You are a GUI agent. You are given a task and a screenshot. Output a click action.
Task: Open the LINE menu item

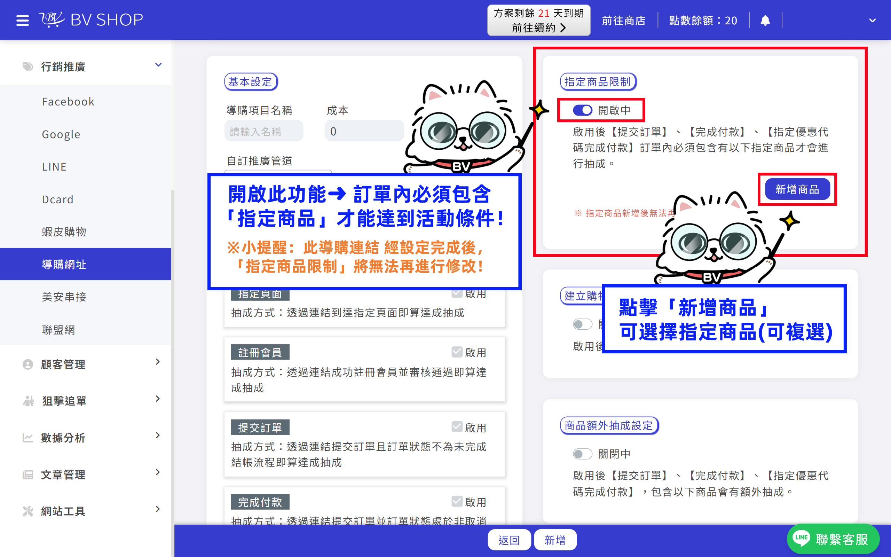[85, 167]
